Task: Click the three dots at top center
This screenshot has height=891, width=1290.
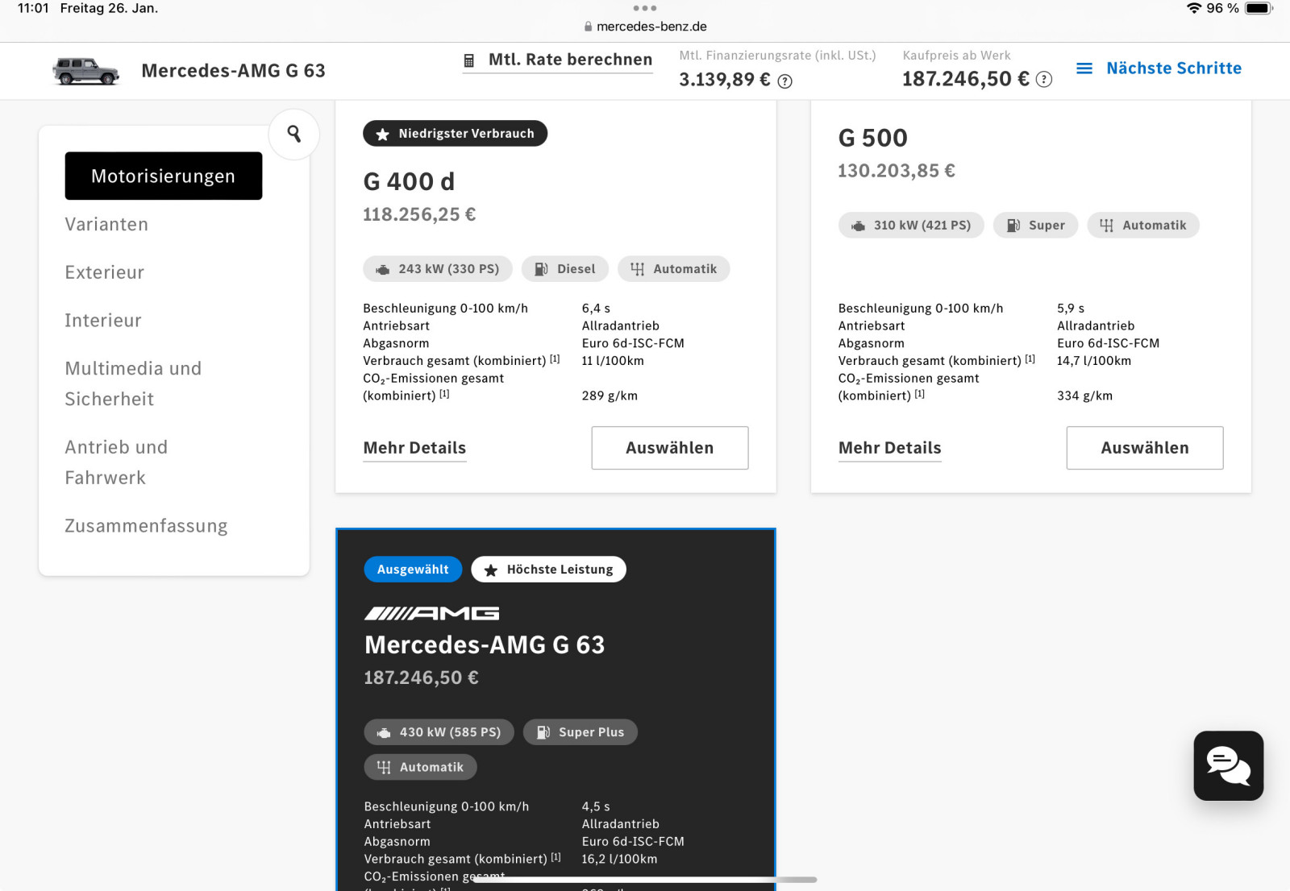Action: tap(645, 8)
